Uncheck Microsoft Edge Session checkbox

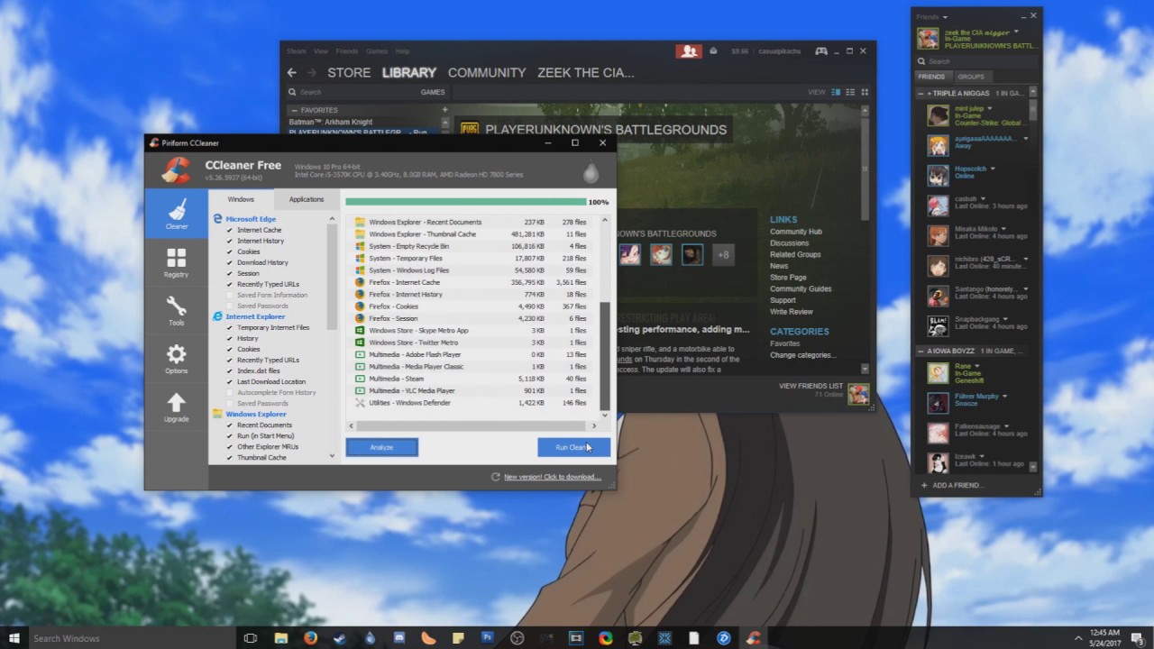230,273
